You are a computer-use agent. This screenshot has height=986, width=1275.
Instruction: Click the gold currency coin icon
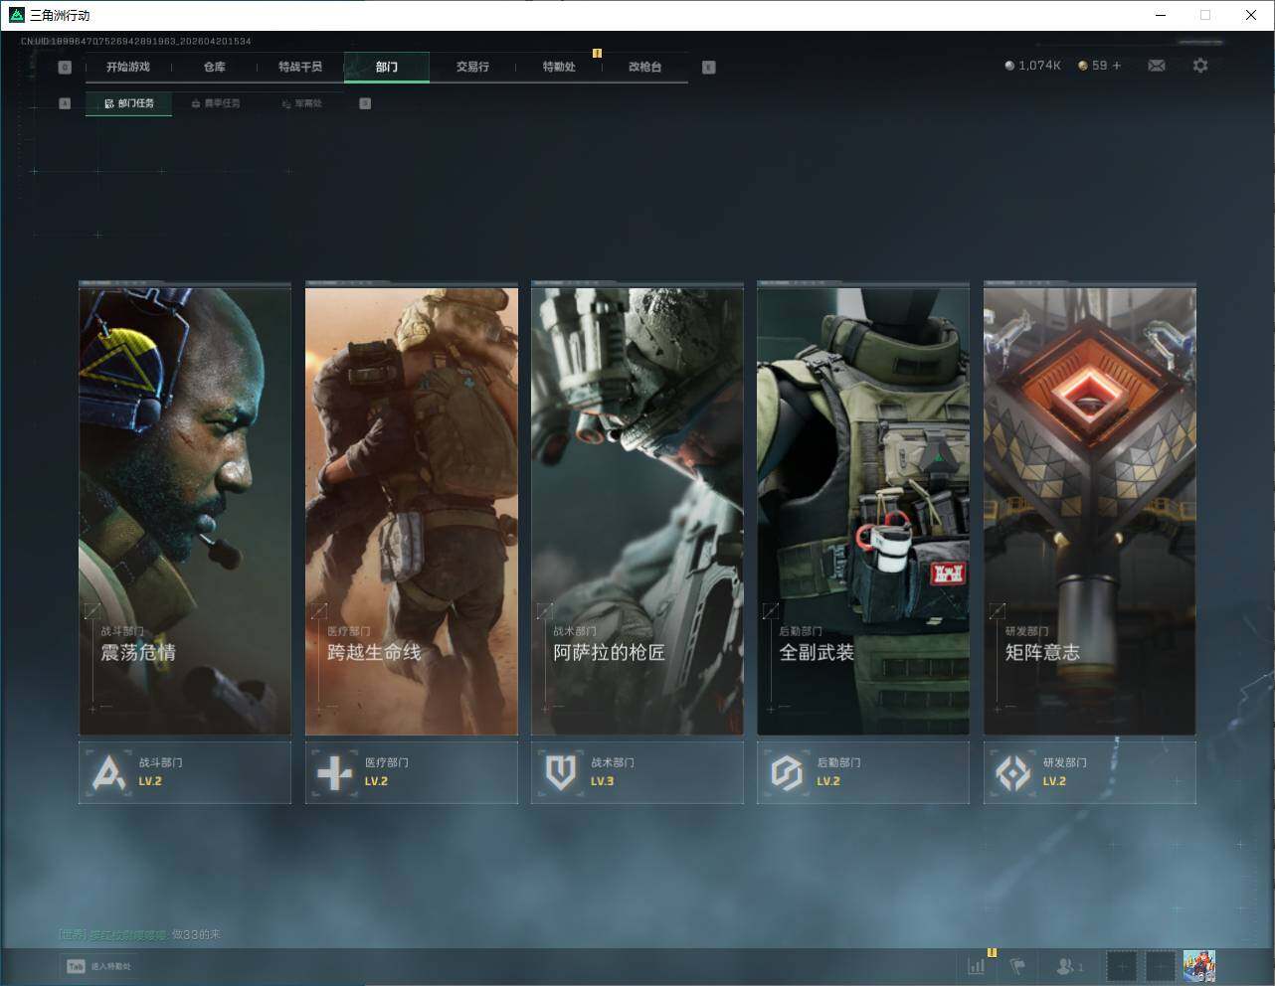pos(1083,66)
